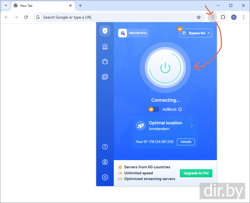Open the tab search dropdown arrow
The width and height of the screenshot is (250, 203).
click(6, 5)
